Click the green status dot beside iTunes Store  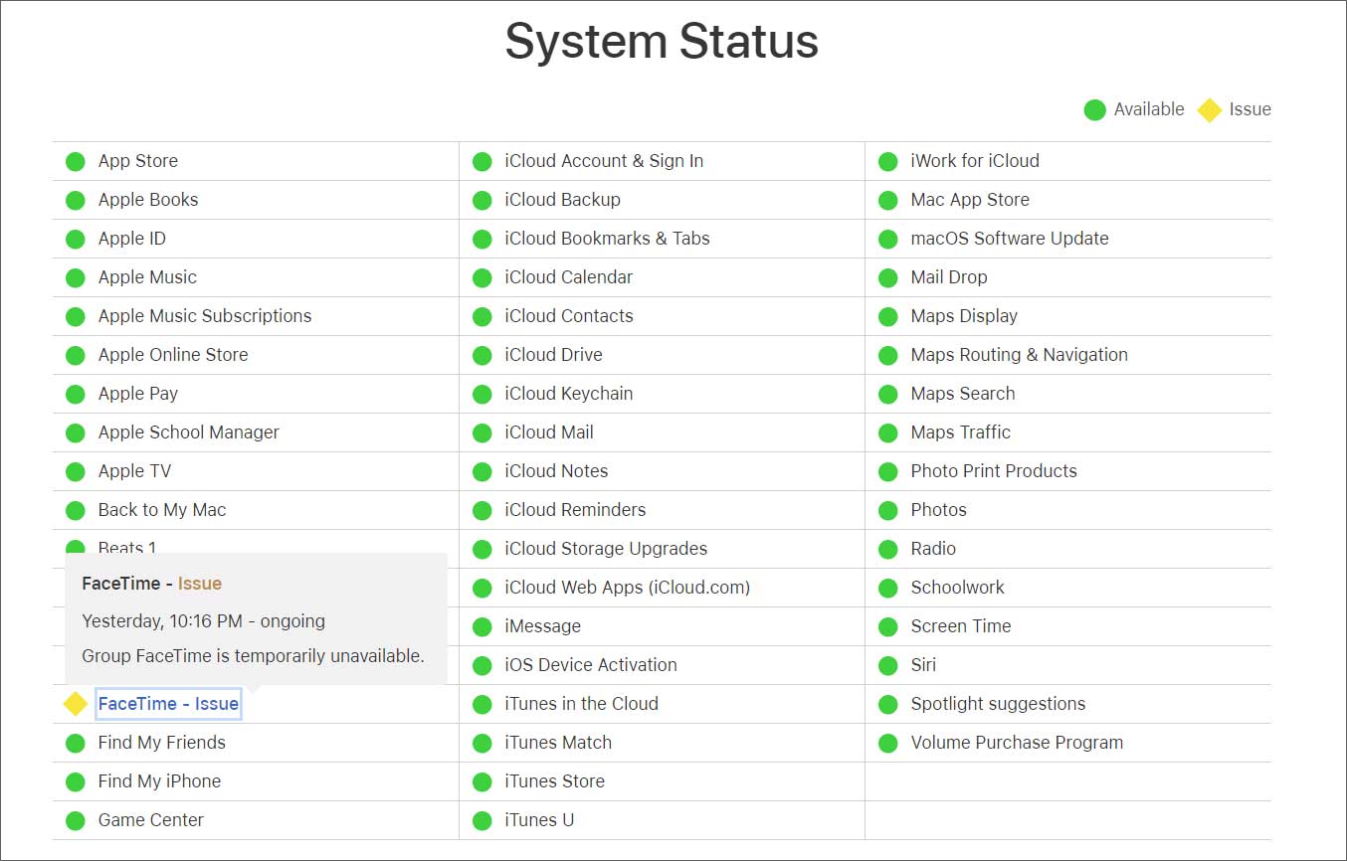coord(482,781)
